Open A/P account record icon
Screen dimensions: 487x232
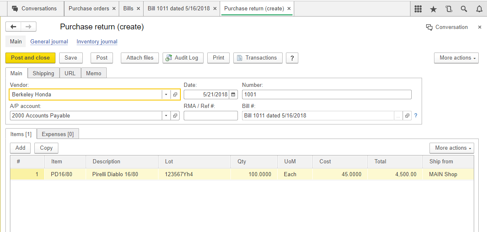click(175, 115)
